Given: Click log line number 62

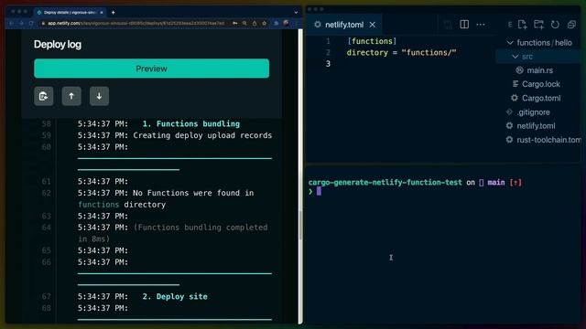Looking at the screenshot, I should pyautogui.click(x=46, y=193).
